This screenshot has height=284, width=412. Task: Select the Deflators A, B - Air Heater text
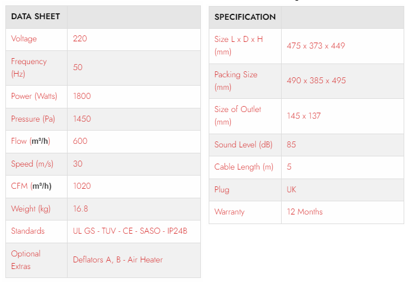click(x=118, y=259)
